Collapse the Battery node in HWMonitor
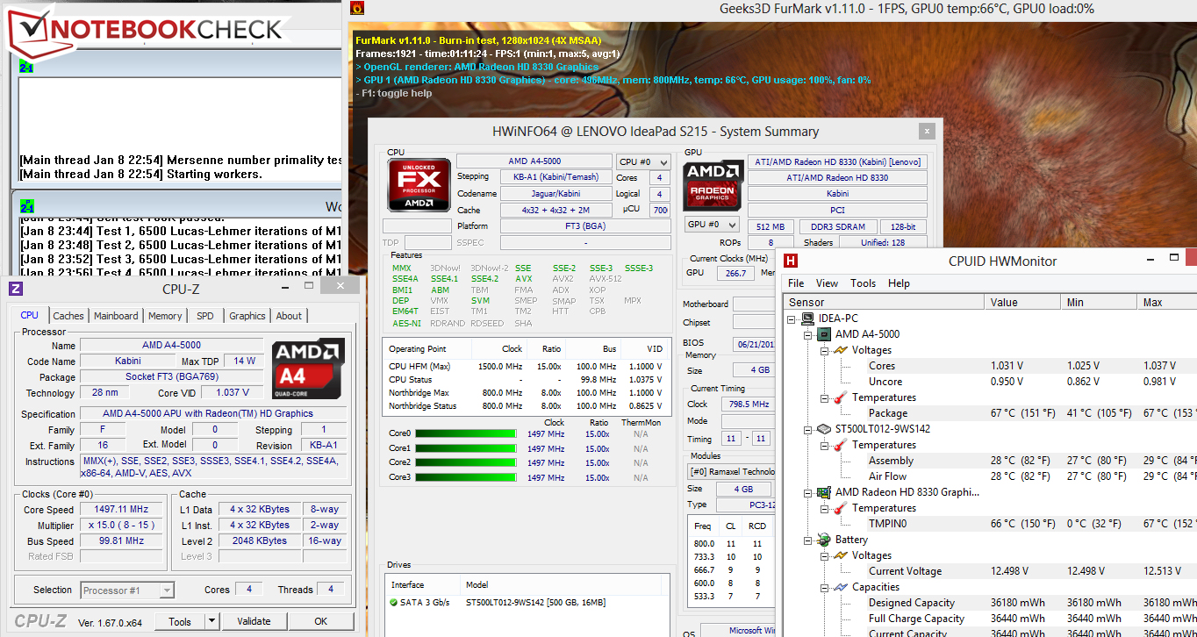Viewport: 1197px width, 637px height. click(808, 540)
